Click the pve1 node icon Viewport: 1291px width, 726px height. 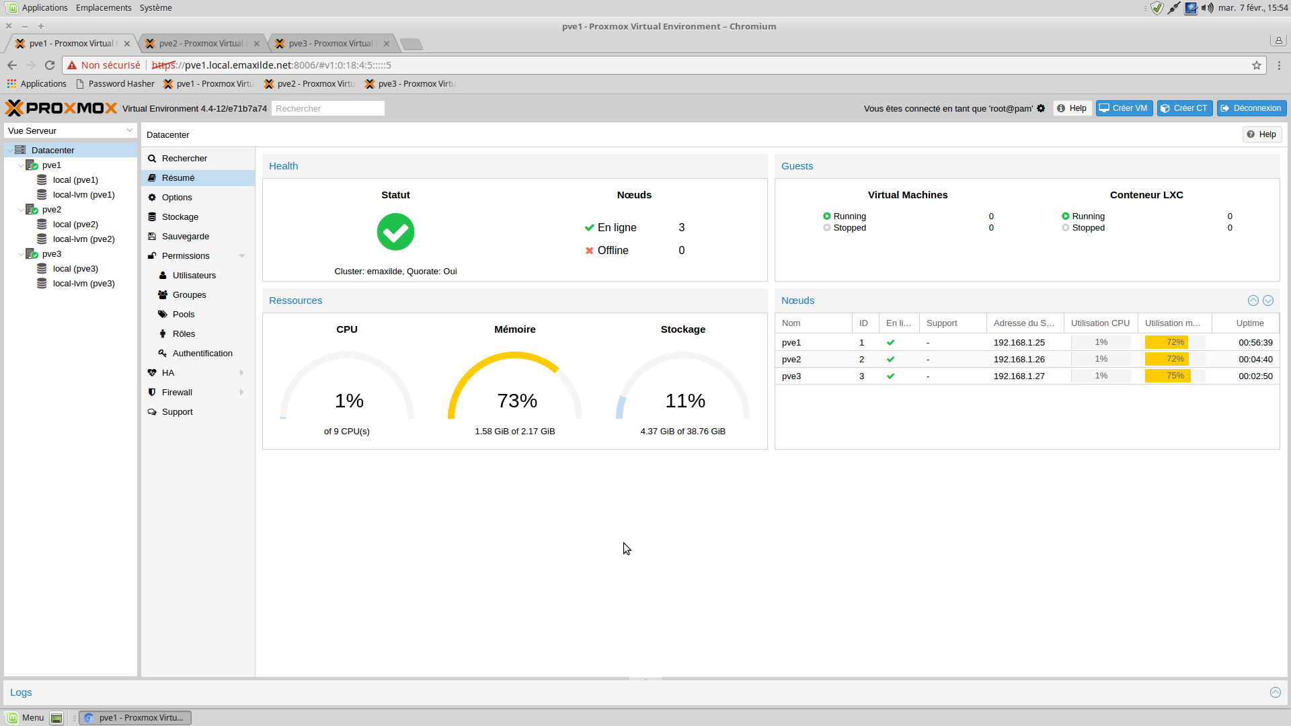[32, 165]
